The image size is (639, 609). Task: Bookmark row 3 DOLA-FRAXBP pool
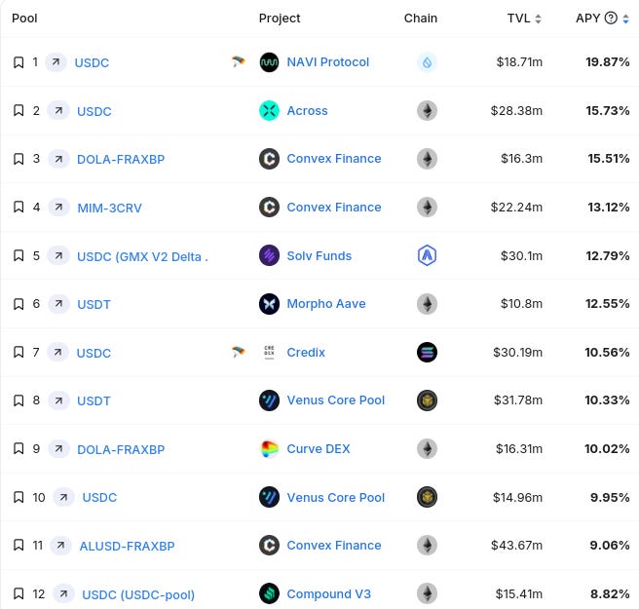point(19,159)
